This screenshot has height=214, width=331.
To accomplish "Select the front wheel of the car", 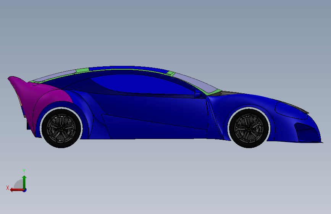I will coord(249,128).
